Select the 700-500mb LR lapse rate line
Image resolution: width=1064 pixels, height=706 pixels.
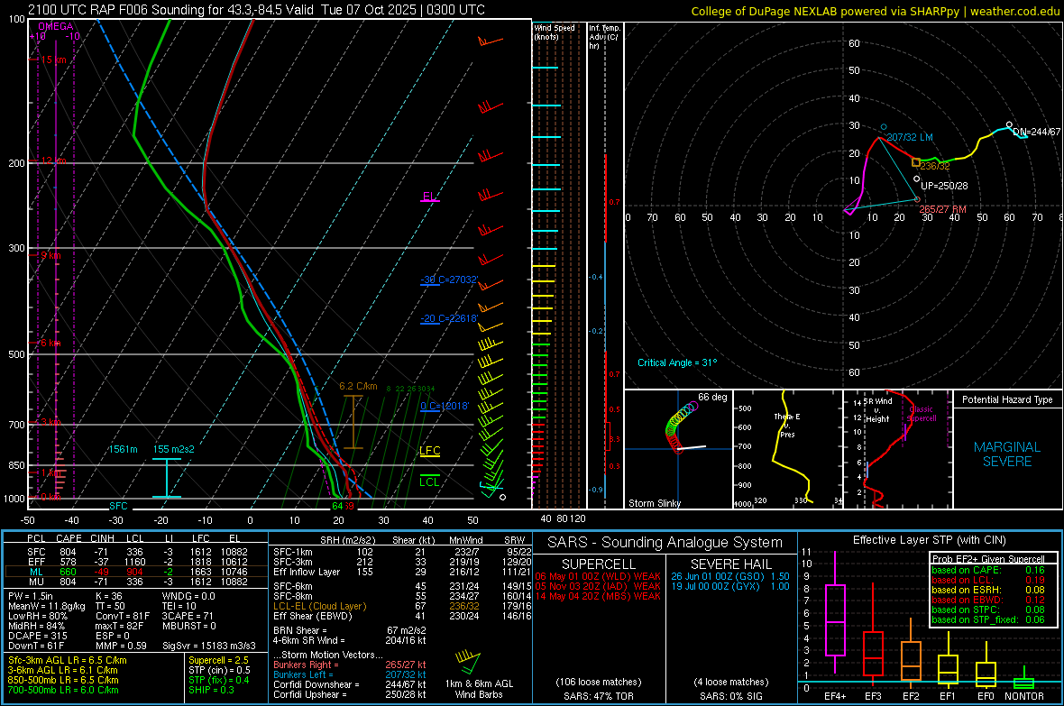(x=63, y=690)
